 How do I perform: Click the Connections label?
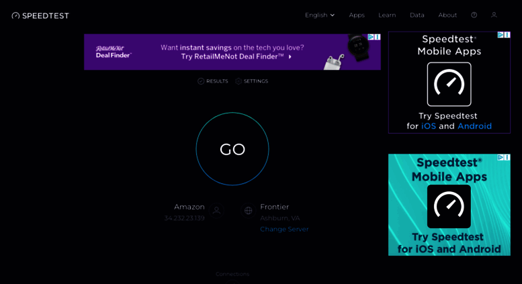click(232, 274)
